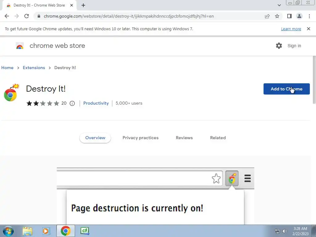Open the Chrome profile avatar menu
This screenshot has height=237, width=316.
coord(299,16)
